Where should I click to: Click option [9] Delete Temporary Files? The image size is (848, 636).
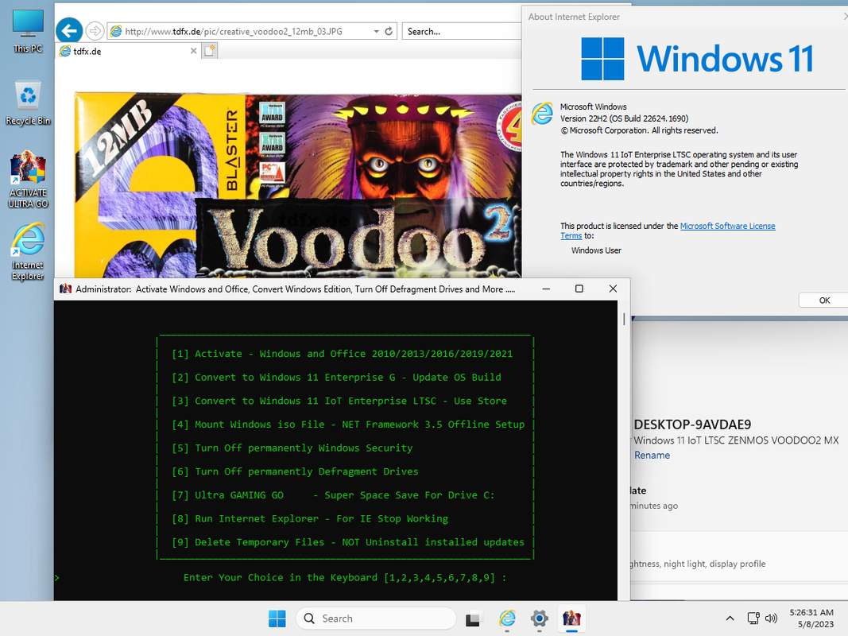click(348, 542)
